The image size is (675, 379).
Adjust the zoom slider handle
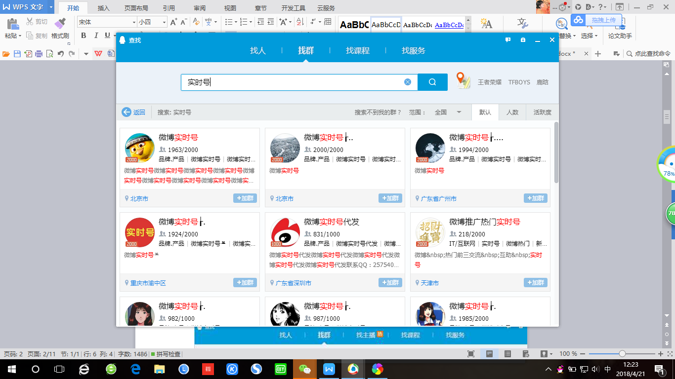point(622,354)
